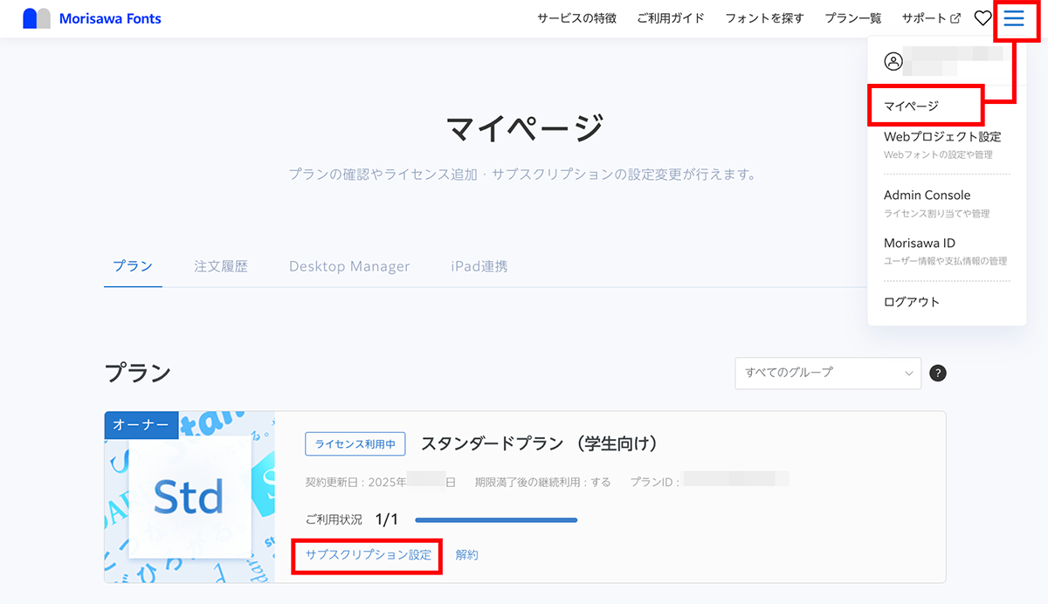
Task: Open プラン一覧 in top navigation
Action: coord(853,18)
